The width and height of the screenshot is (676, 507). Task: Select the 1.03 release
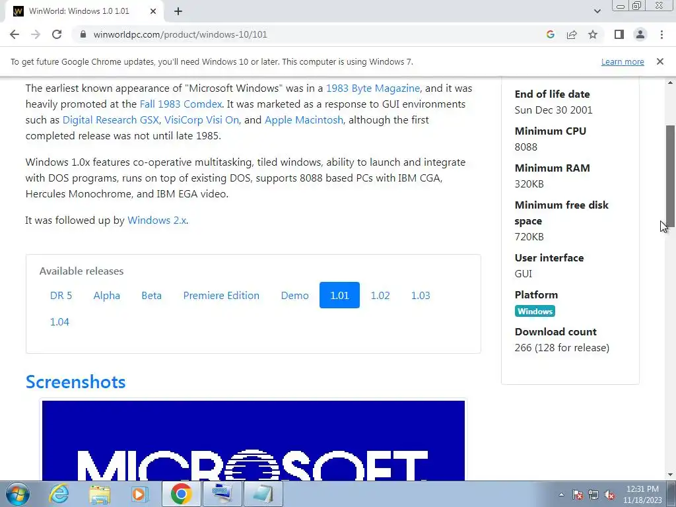(x=421, y=295)
